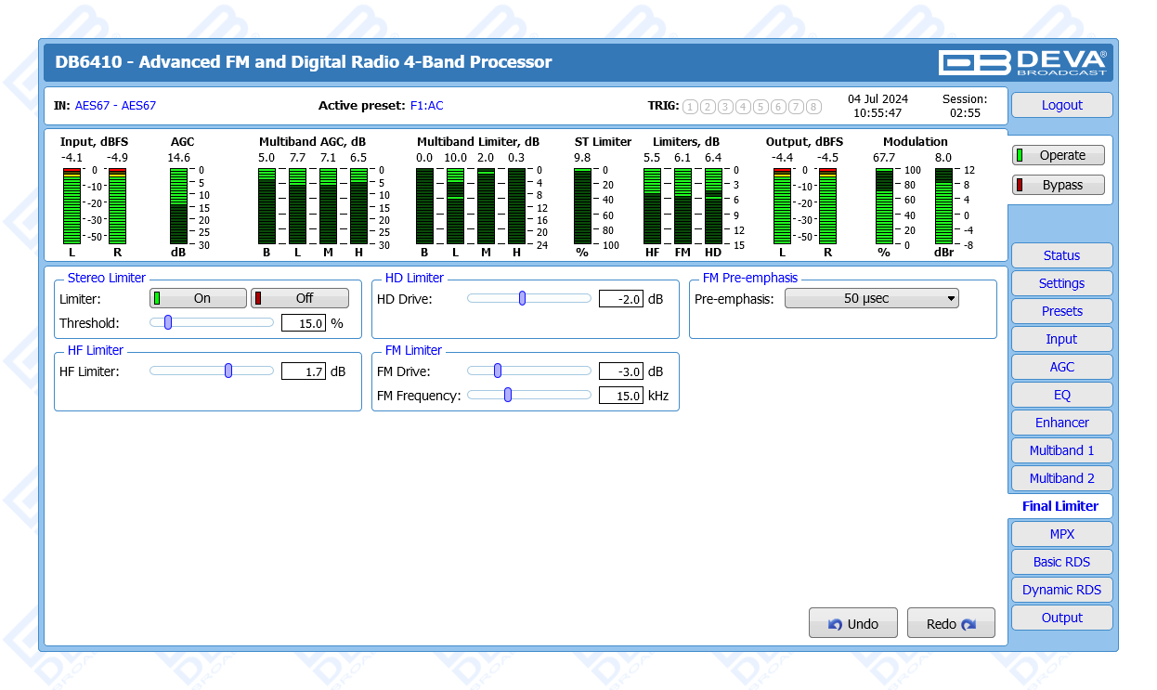
Task: Switch processor to Bypass mode
Action: point(1058,185)
